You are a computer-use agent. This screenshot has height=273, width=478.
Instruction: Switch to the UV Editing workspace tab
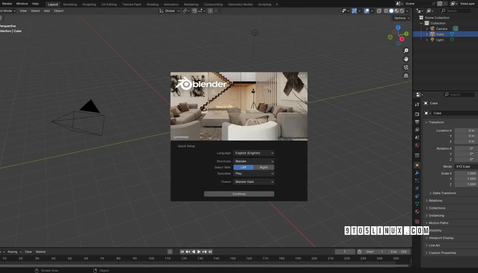pos(109,4)
